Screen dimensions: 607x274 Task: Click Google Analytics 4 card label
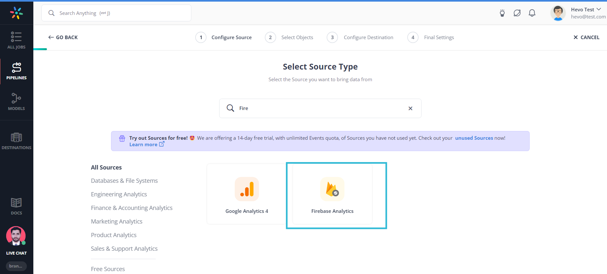(x=247, y=211)
